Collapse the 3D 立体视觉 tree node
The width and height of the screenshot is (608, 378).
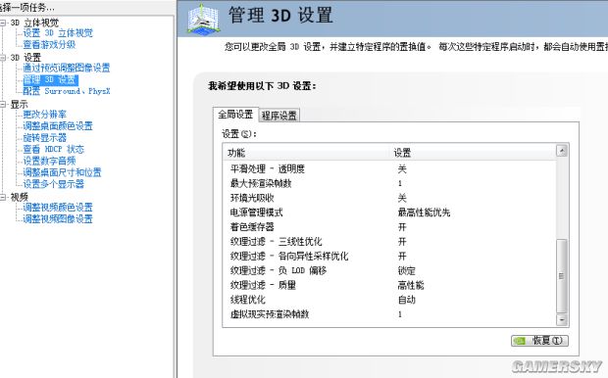click(x=3, y=23)
